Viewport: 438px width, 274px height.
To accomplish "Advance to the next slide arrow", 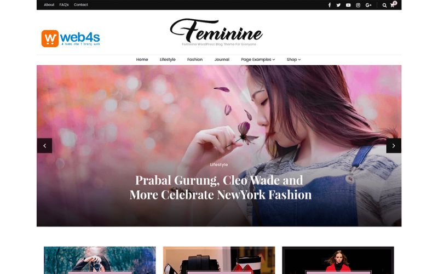I will coord(394,146).
